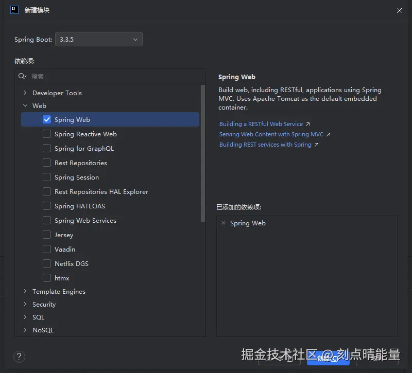Tick the Vaadin checkbox
The width and height of the screenshot is (412, 373).
coord(47,249)
